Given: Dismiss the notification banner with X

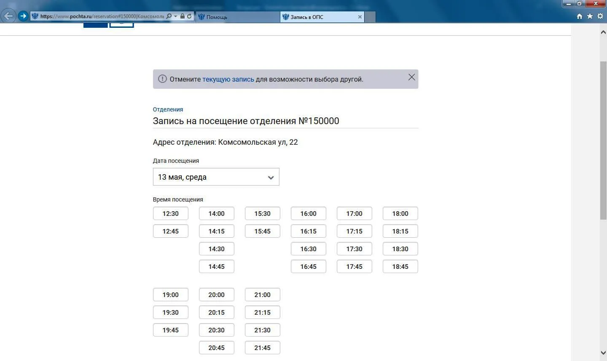Looking at the screenshot, I should coord(411,77).
